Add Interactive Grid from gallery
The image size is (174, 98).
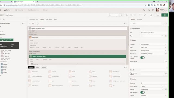[114, 76]
